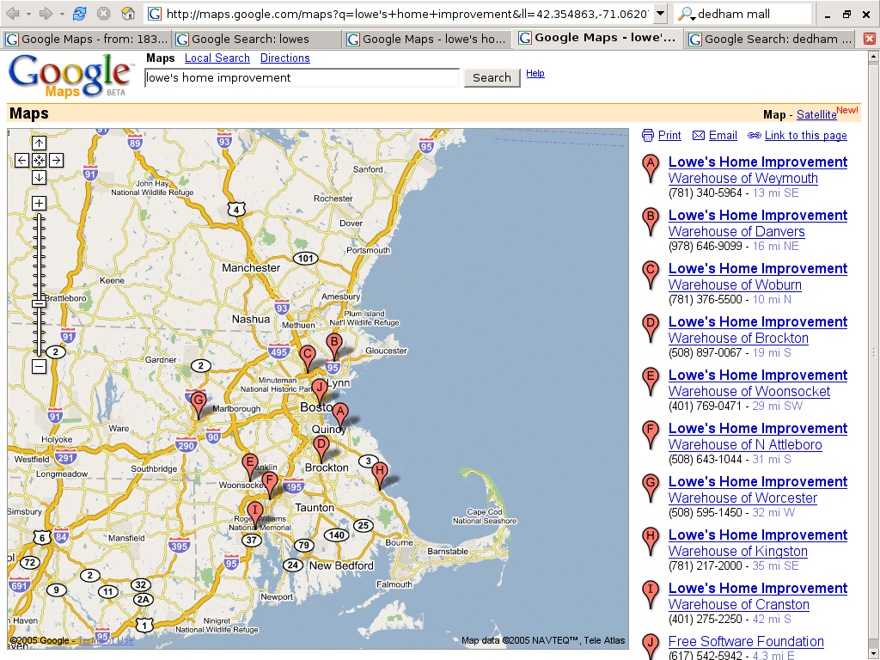Open 'Warehouse of Woburn' result link
Image resolution: width=880 pixels, height=660 pixels.
pos(735,284)
